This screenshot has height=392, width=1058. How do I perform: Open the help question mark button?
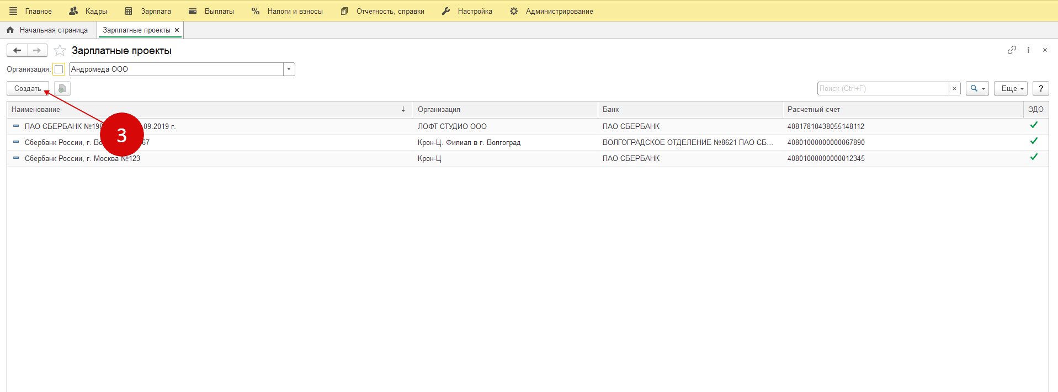(x=1040, y=89)
